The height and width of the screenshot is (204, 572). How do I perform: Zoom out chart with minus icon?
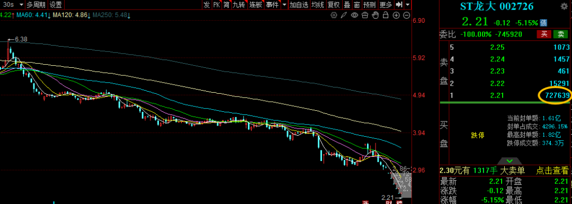point(406,15)
